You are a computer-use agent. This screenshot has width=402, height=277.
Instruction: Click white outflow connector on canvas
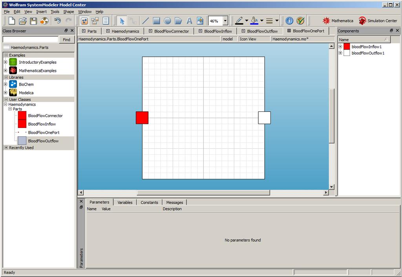[264, 118]
